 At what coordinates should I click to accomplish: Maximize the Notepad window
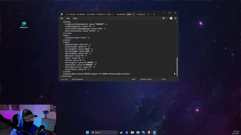169,13
